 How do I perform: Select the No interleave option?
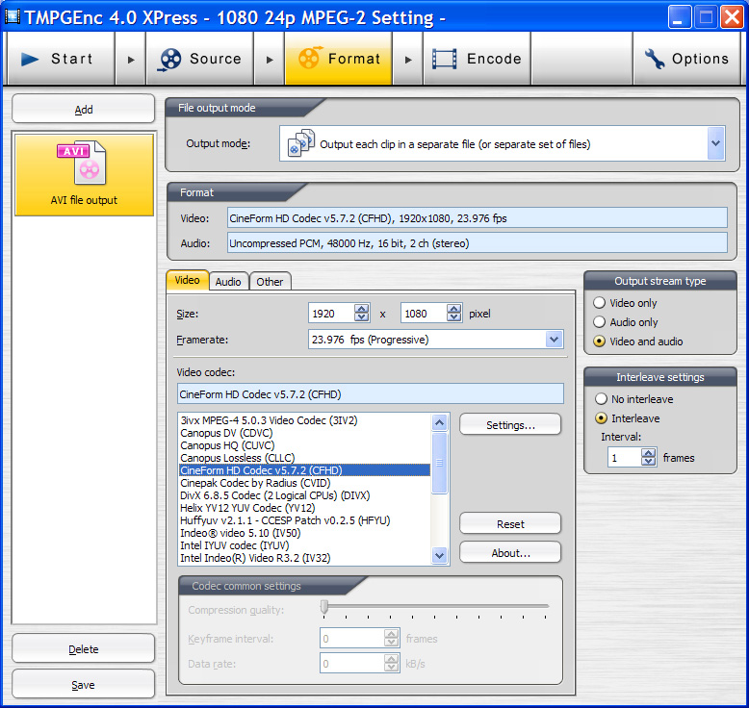click(x=601, y=398)
